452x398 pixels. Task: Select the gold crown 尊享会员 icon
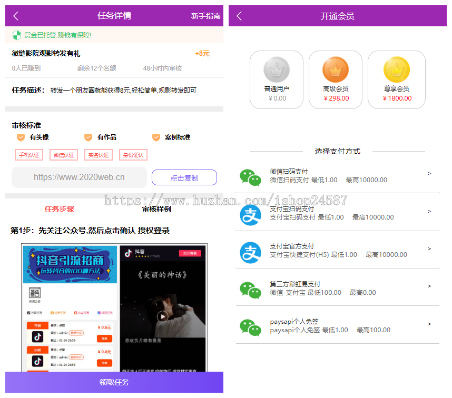tap(397, 69)
